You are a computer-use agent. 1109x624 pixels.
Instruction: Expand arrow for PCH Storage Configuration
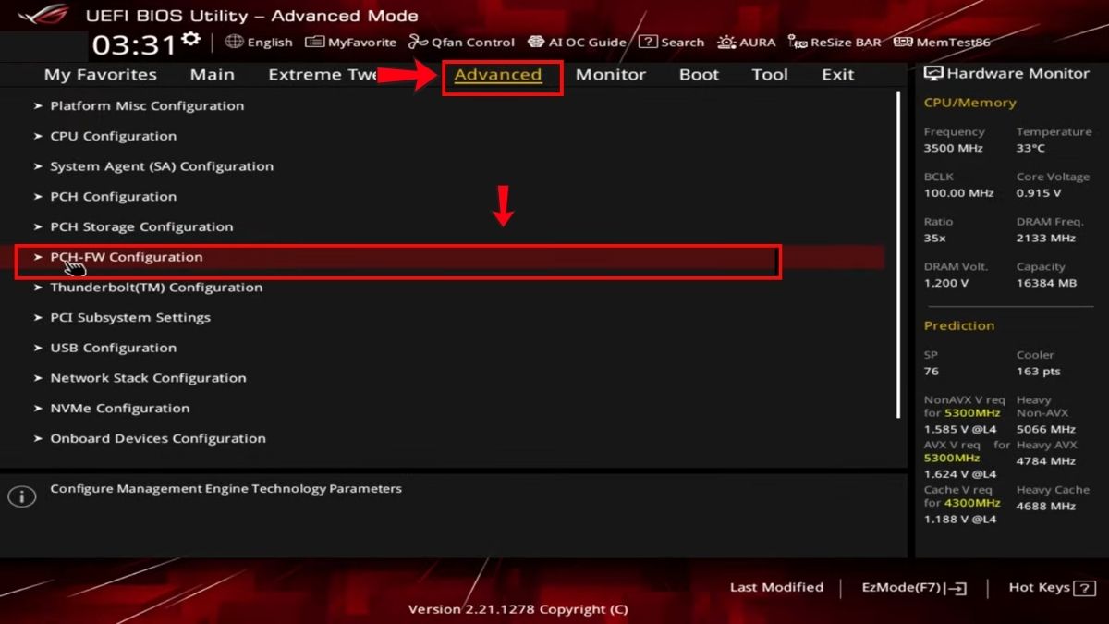(38, 227)
